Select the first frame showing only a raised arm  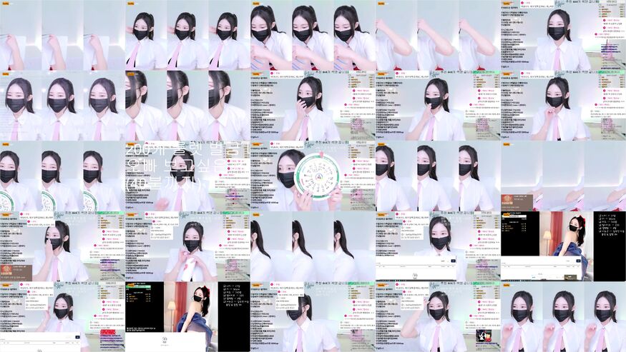click(62, 35)
